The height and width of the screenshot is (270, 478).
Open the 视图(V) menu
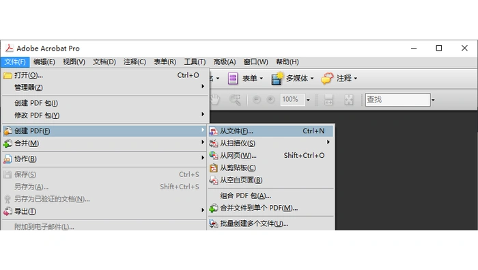click(74, 62)
